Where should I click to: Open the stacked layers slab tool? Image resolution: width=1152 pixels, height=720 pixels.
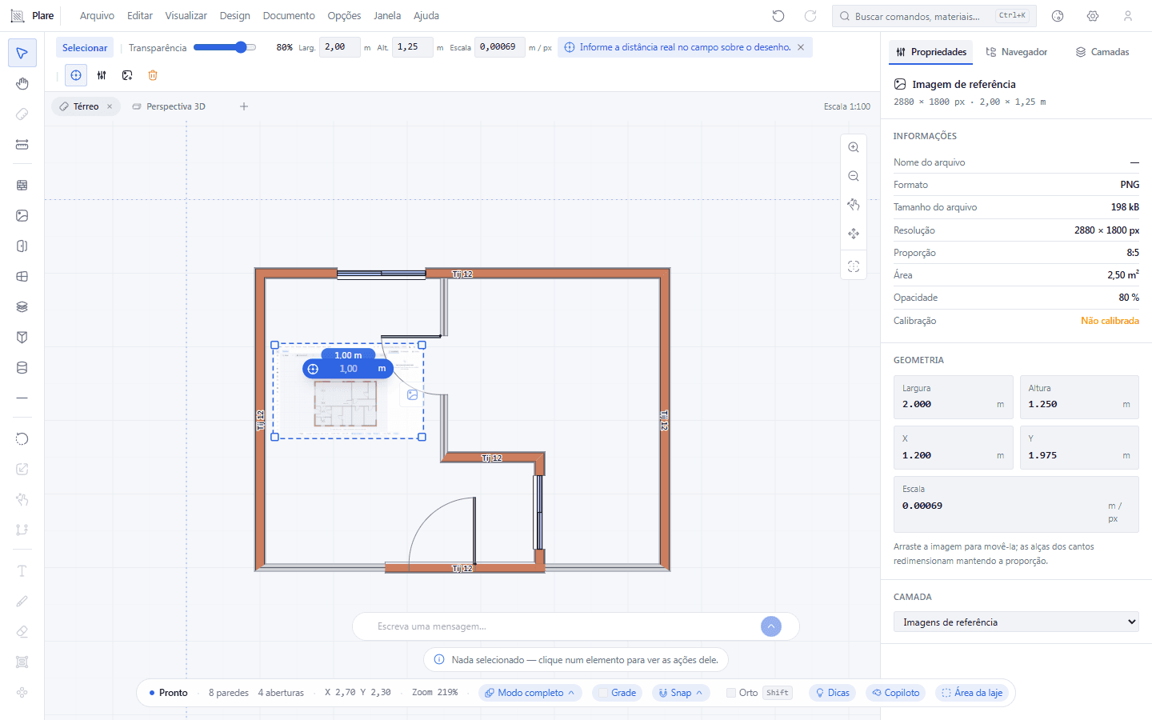22,307
